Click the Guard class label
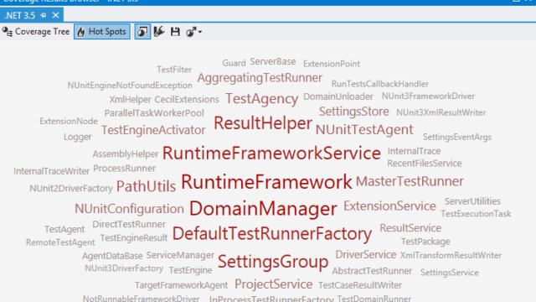 pos(234,63)
